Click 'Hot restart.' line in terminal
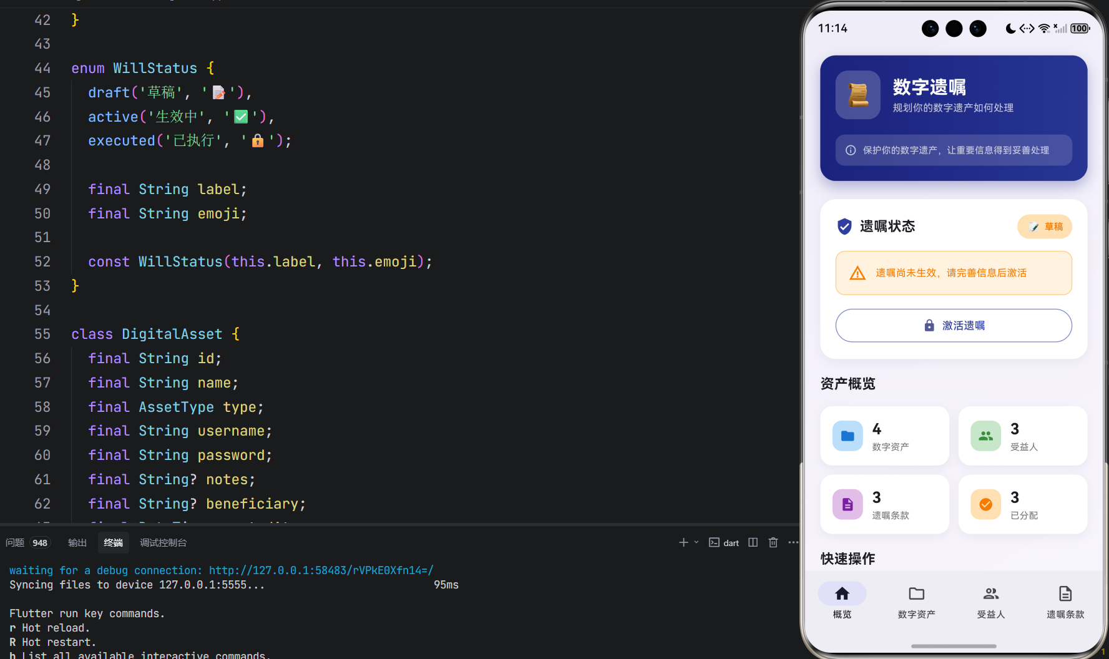The width and height of the screenshot is (1109, 659). point(59,642)
